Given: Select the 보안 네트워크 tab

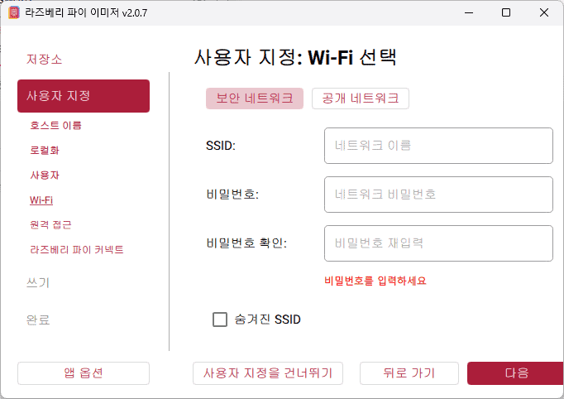Looking at the screenshot, I should [x=255, y=98].
